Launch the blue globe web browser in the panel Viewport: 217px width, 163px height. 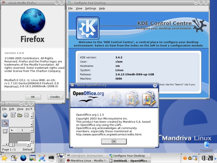tap(23, 158)
